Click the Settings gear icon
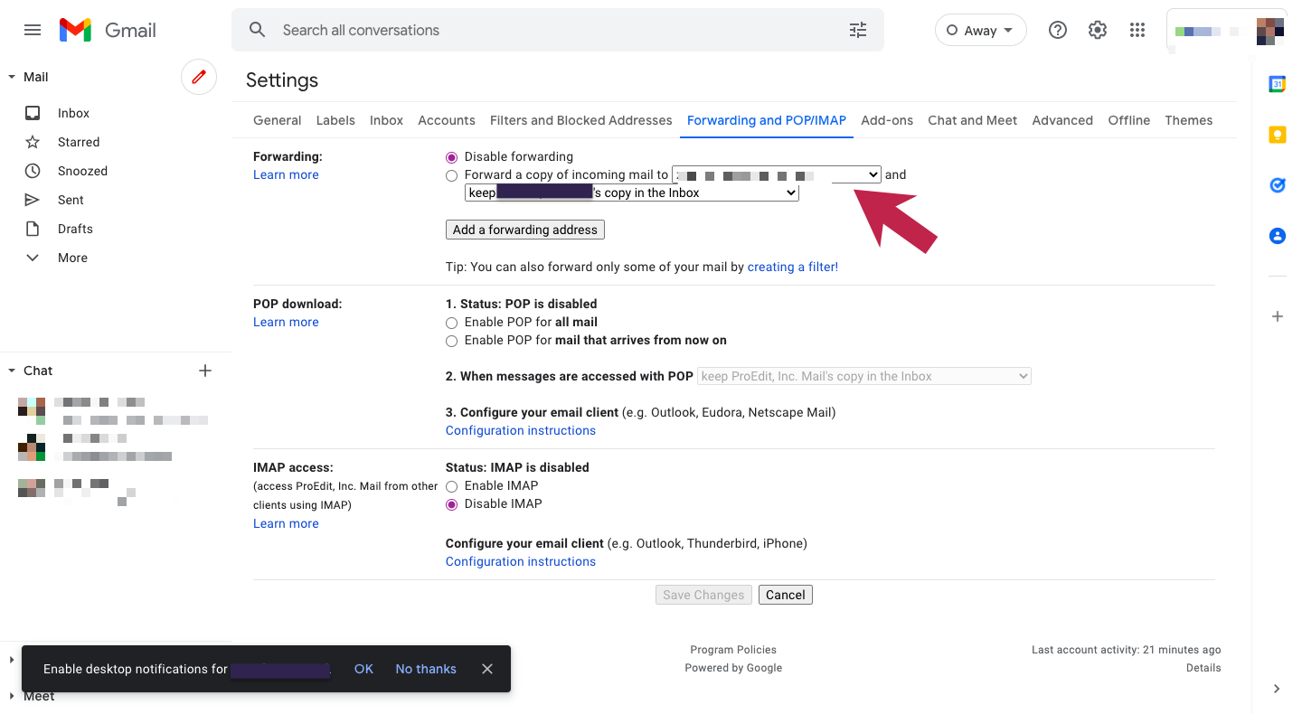This screenshot has width=1302, height=714. pos(1097,30)
